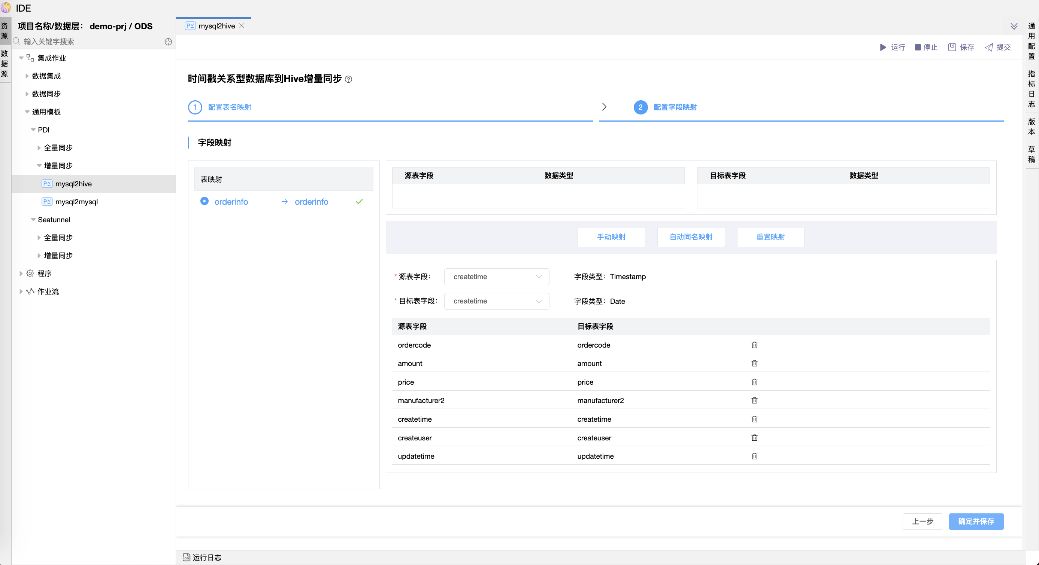Select the orderinfo table mapping radio
The image size is (1039, 565).
click(205, 201)
